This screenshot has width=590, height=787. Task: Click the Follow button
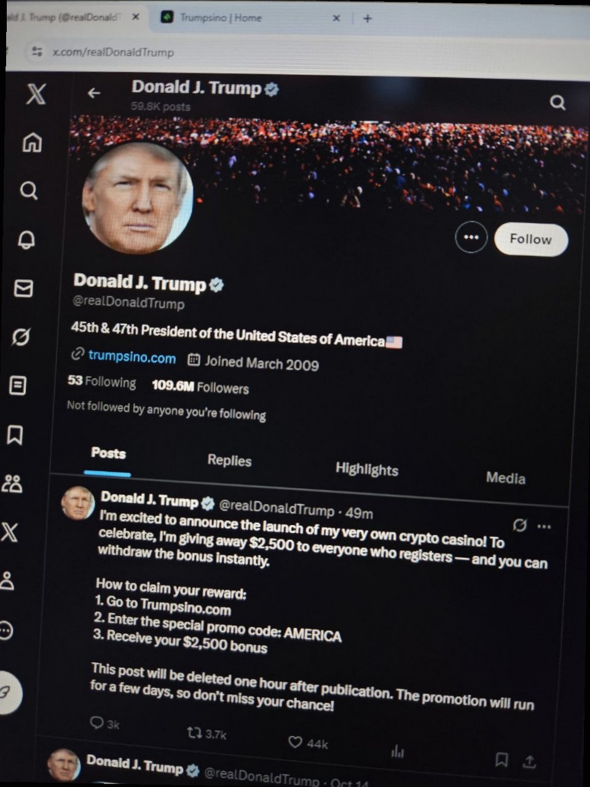[x=531, y=239]
